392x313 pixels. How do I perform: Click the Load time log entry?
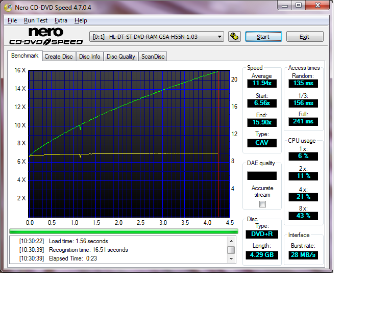tap(64, 241)
